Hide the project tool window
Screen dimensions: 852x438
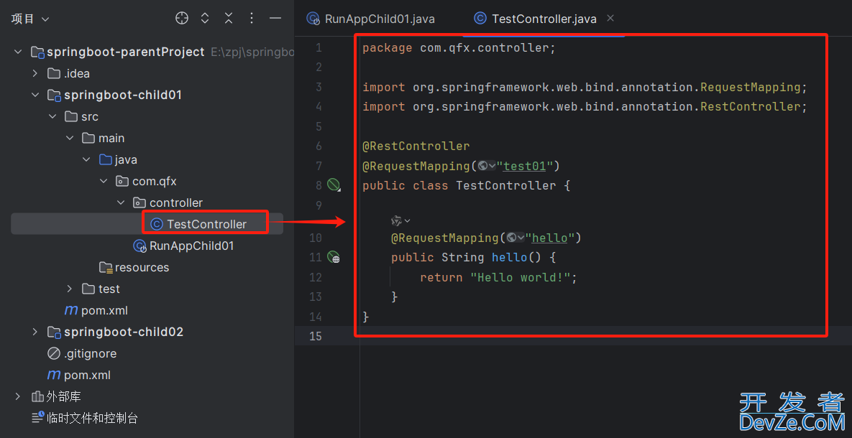275,19
